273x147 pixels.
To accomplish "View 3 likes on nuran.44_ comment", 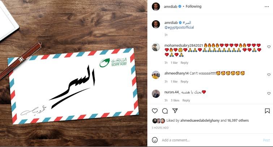I will (x=175, y=100).
